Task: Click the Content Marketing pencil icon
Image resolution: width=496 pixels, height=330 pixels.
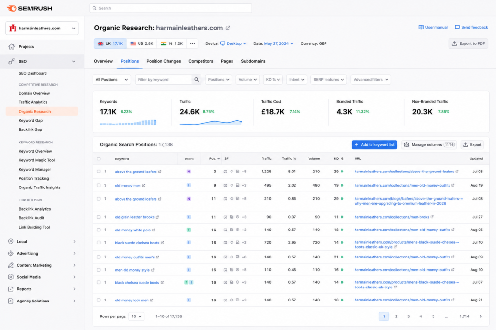Action: coord(11,265)
